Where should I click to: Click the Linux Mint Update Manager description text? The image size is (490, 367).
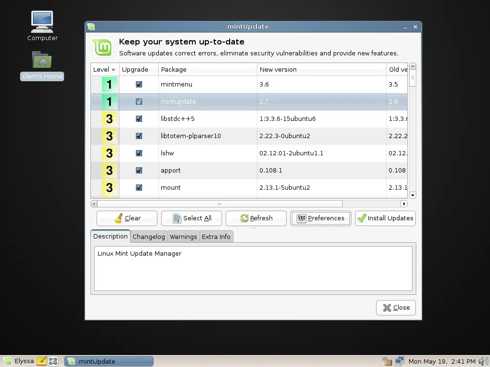point(139,253)
